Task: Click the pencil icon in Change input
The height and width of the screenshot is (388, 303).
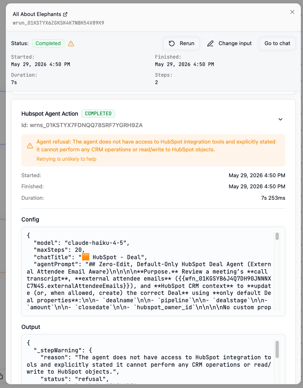Action: click(210, 43)
